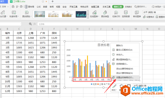Open the 绘图工具 (Drawing Tools) tab
The height and width of the screenshot is (98, 165).
click(x=95, y=7)
